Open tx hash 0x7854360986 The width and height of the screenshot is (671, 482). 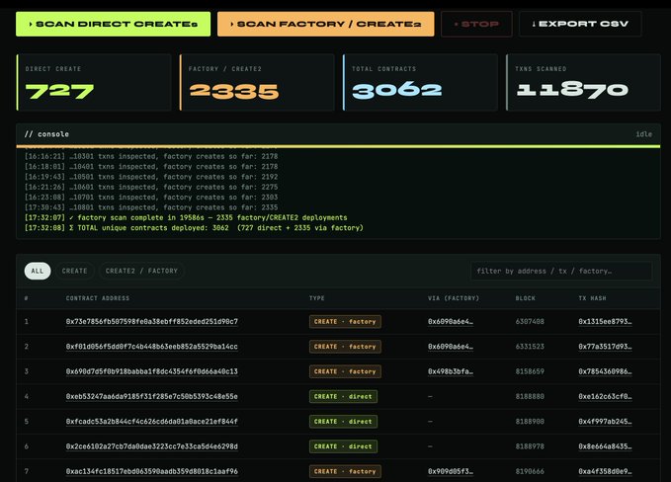[605, 371]
